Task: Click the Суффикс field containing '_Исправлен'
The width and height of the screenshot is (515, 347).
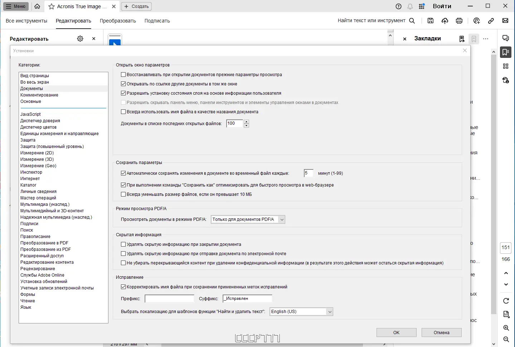Action: 247,299
